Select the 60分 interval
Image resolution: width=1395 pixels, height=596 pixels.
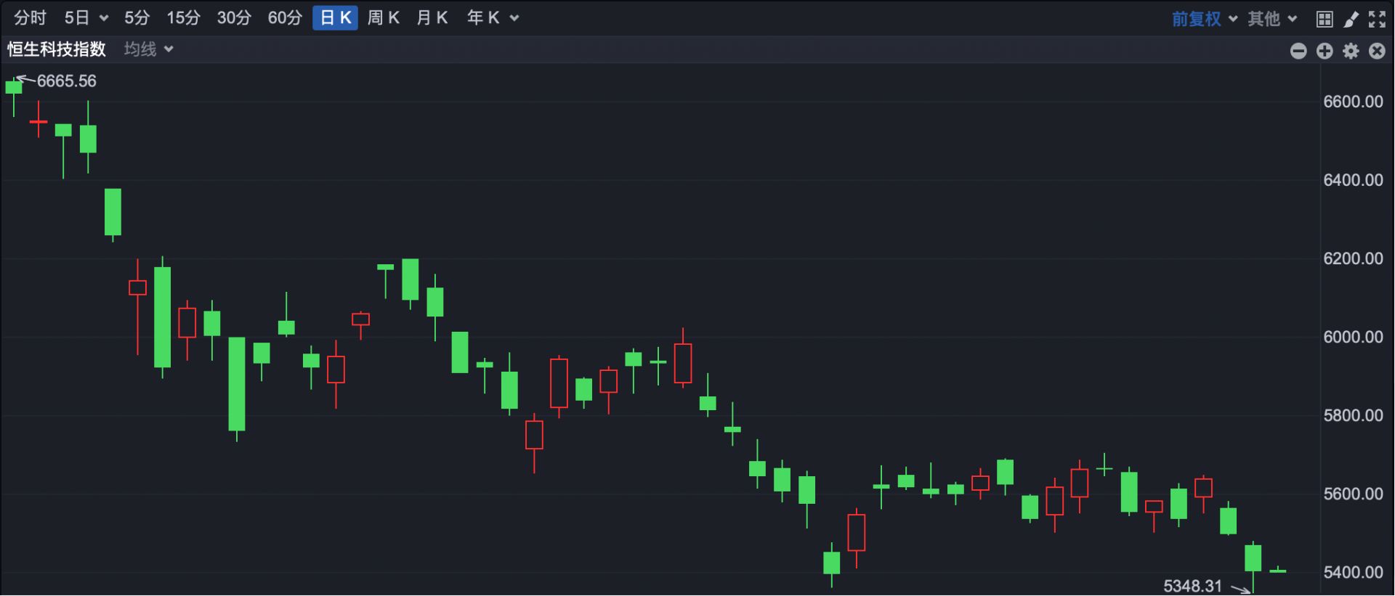[x=284, y=18]
